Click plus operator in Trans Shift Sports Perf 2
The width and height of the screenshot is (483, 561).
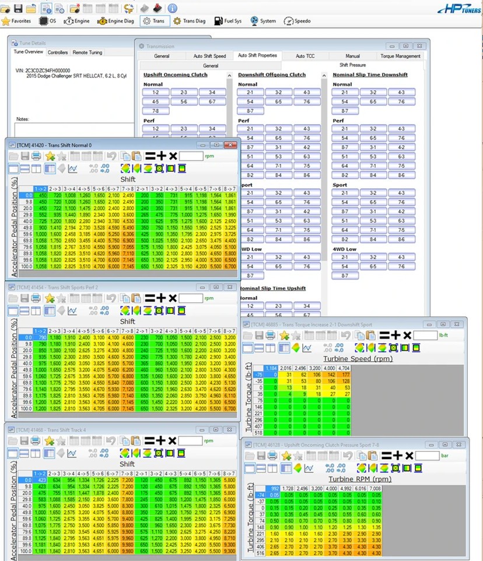click(161, 298)
